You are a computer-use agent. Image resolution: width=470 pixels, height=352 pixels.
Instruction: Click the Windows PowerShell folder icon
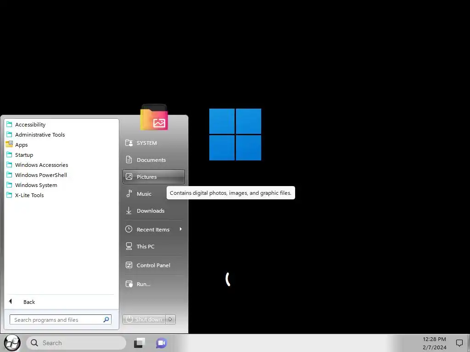coord(9,175)
